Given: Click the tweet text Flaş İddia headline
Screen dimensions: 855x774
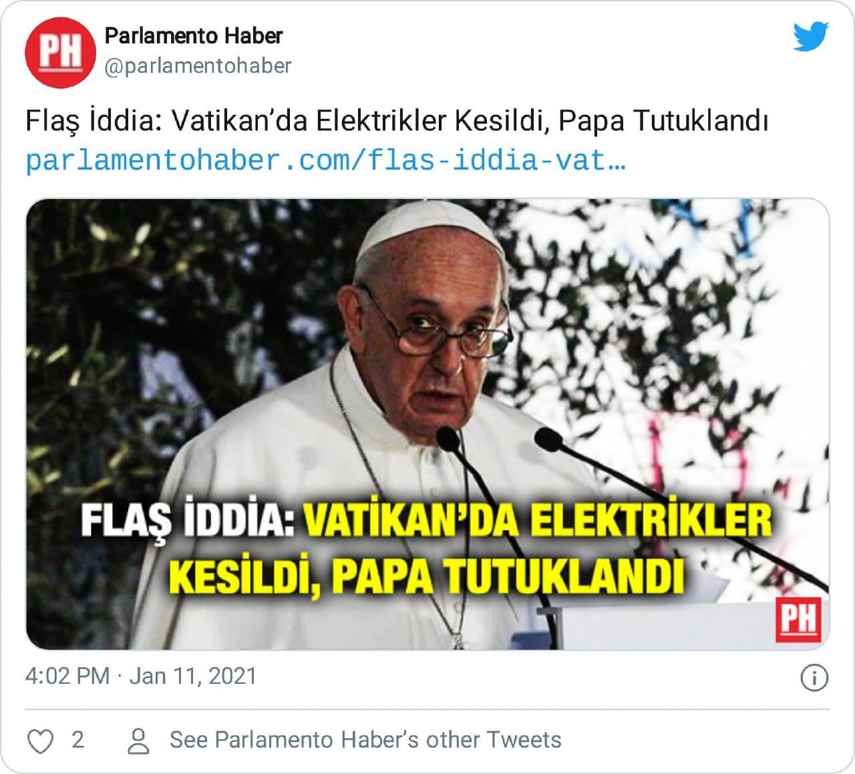Looking at the screenshot, I should click(397, 122).
